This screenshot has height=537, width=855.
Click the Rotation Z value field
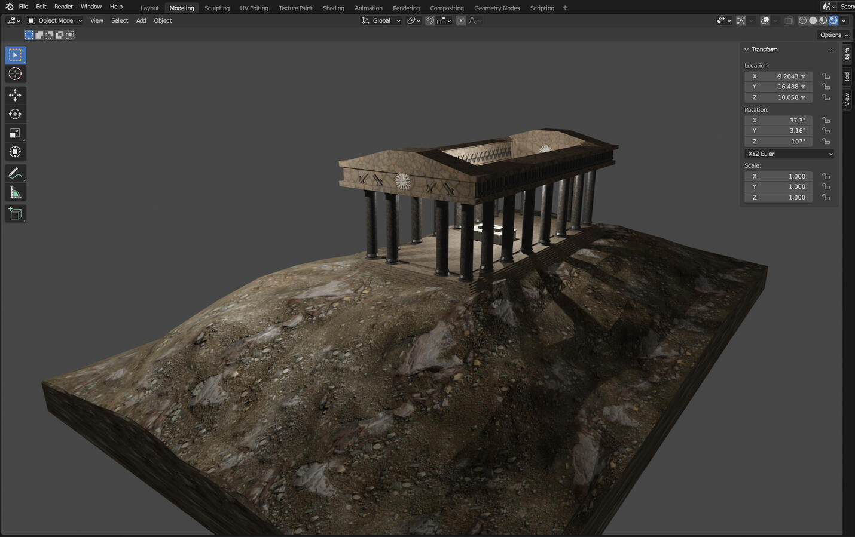click(778, 142)
